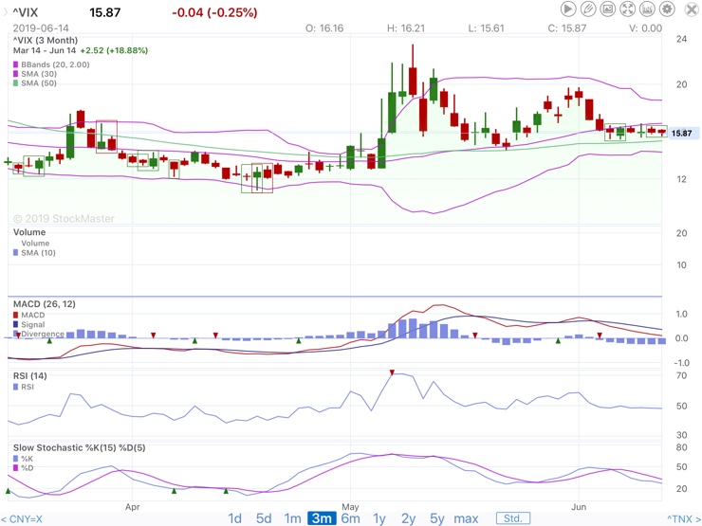Viewport: 702px width, 526px height.
Task: Toggle the Std. chart mode button
Action: 513,518
